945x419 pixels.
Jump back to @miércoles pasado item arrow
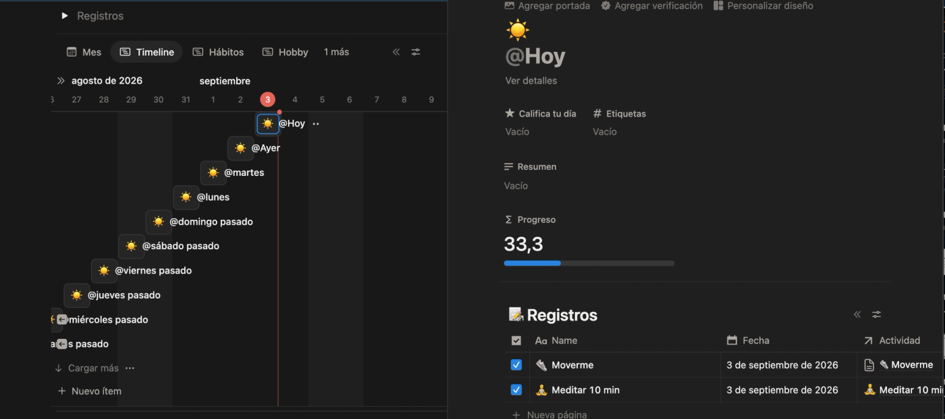click(x=61, y=319)
